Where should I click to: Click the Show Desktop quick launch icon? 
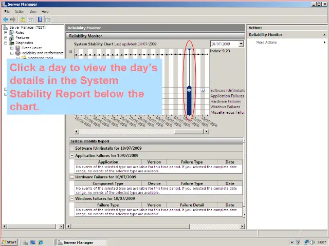[33, 242]
